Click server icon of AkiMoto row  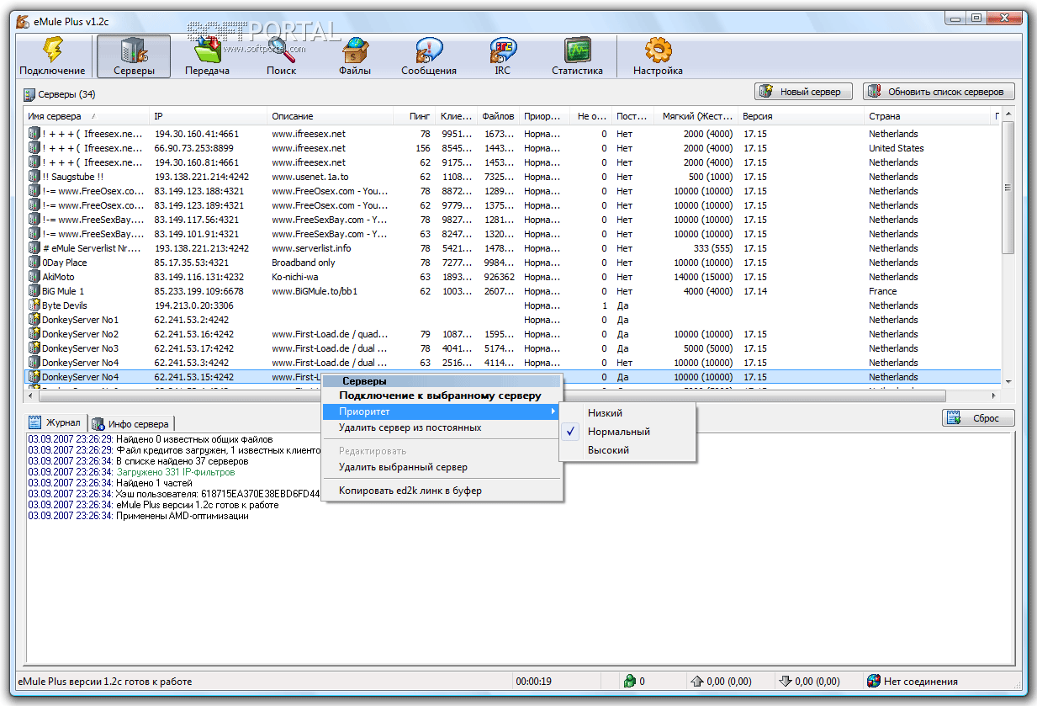(34, 277)
